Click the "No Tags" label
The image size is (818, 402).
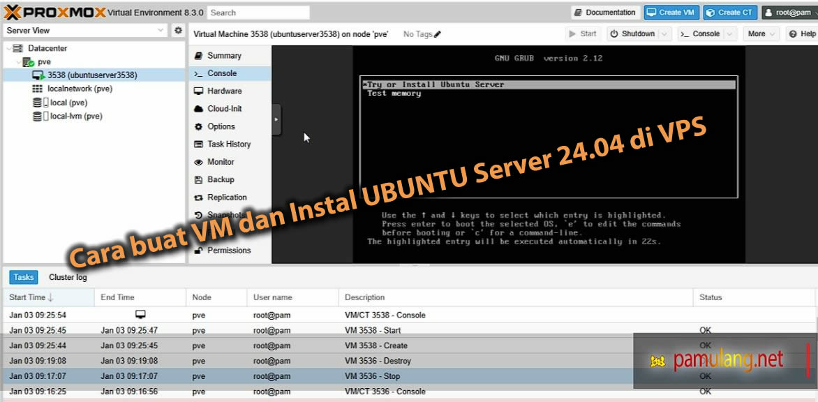tap(418, 34)
